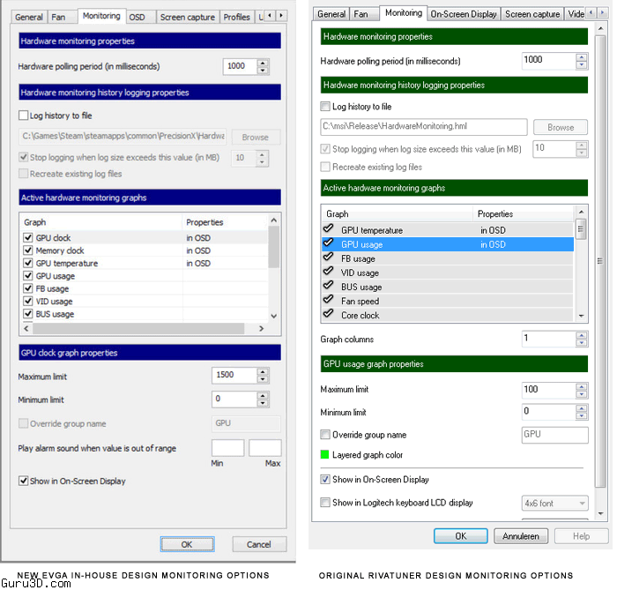Click the Cancel button in left dialog
This screenshot has height=590, width=617.
point(259,544)
